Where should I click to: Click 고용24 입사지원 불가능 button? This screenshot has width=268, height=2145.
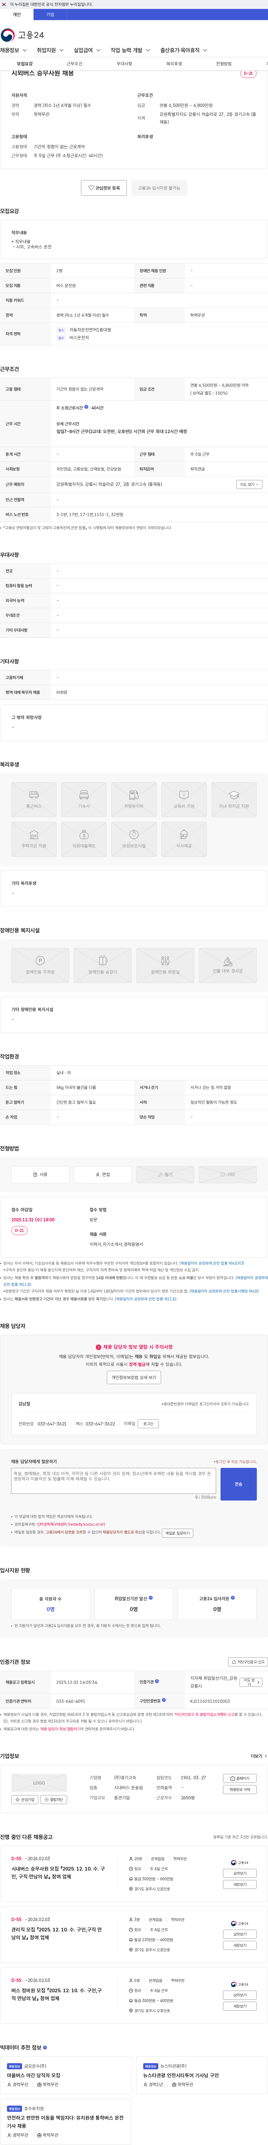pyautogui.click(x=159, y=188)
